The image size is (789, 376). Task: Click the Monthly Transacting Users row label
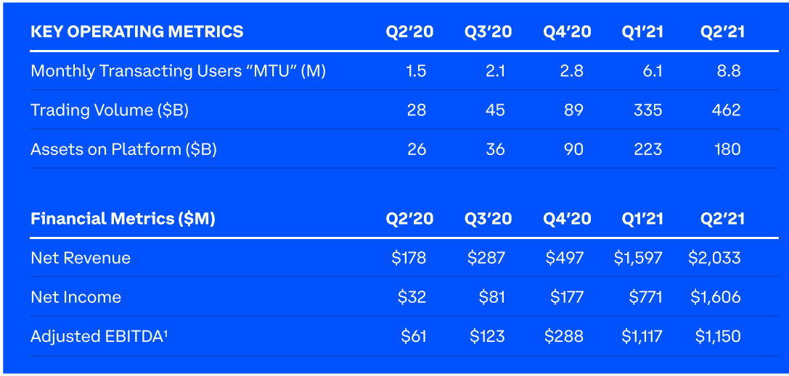point(178,71)
